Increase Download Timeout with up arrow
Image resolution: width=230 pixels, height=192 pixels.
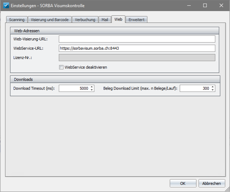(92, 87)
